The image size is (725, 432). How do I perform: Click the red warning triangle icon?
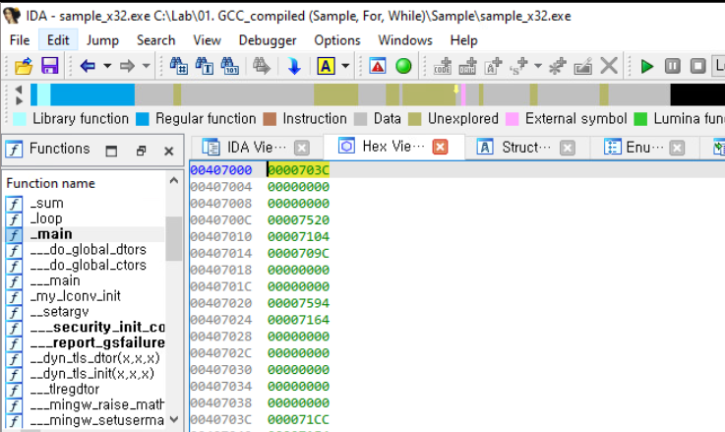click(378, 66)
